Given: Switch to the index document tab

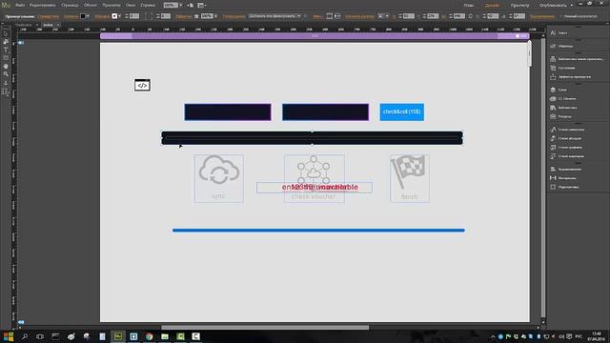Looking at the screenshot, I should [x=48, y=25].
